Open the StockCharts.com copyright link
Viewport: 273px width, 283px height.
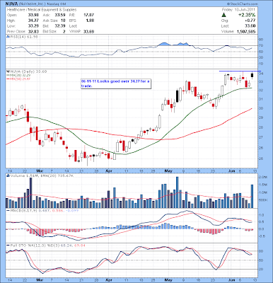pos(243,4)
